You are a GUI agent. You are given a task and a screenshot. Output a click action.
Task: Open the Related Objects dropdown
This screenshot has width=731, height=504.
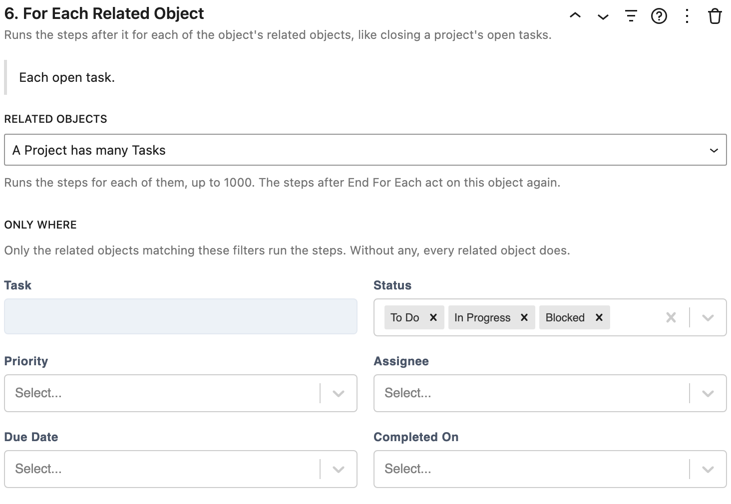tap(365, 150)
